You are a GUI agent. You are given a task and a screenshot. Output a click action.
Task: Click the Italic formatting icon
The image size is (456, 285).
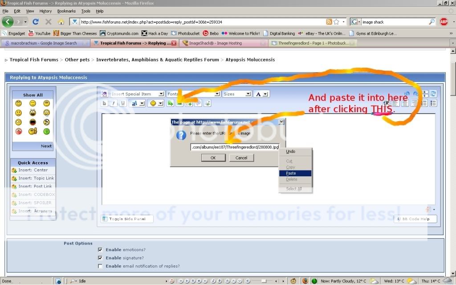coord(114,103)
